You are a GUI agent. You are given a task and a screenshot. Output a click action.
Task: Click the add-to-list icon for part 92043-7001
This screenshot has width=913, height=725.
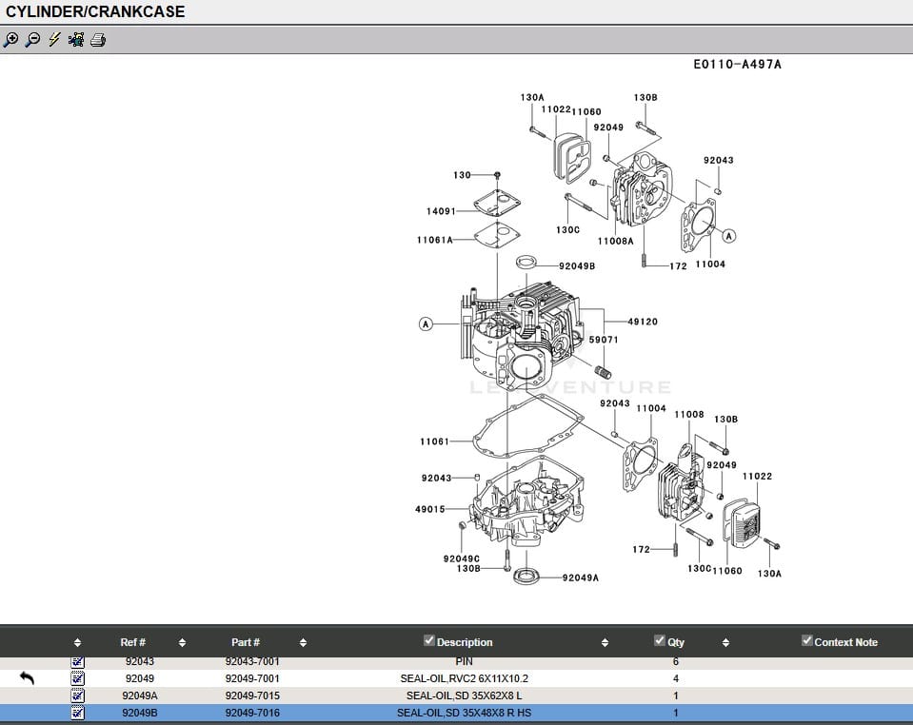coord(78,661)
